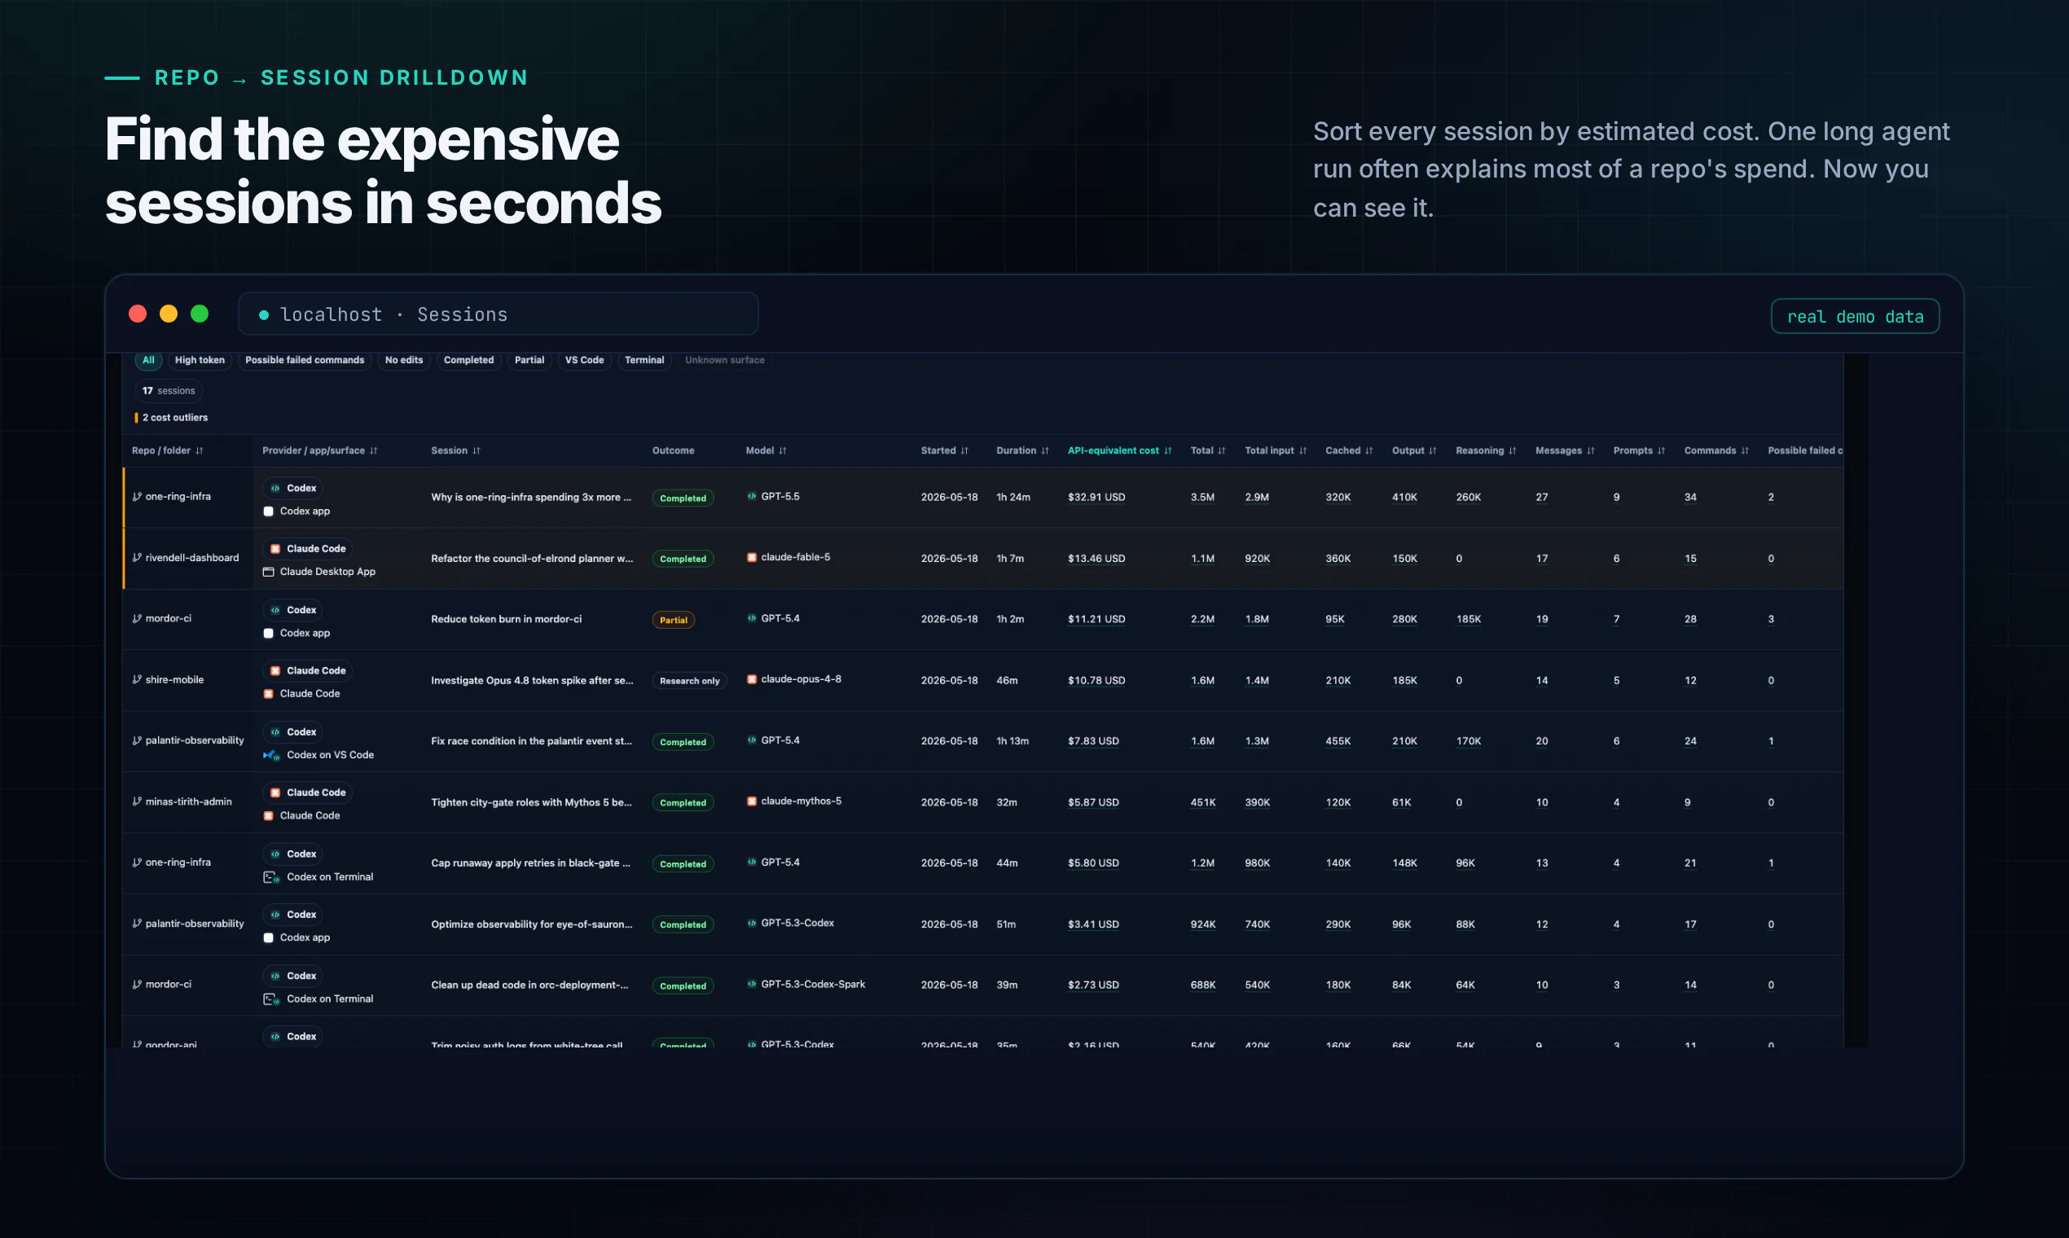Sort by Output column header
The image size is (2069, 1238).
pos(1413,450)
